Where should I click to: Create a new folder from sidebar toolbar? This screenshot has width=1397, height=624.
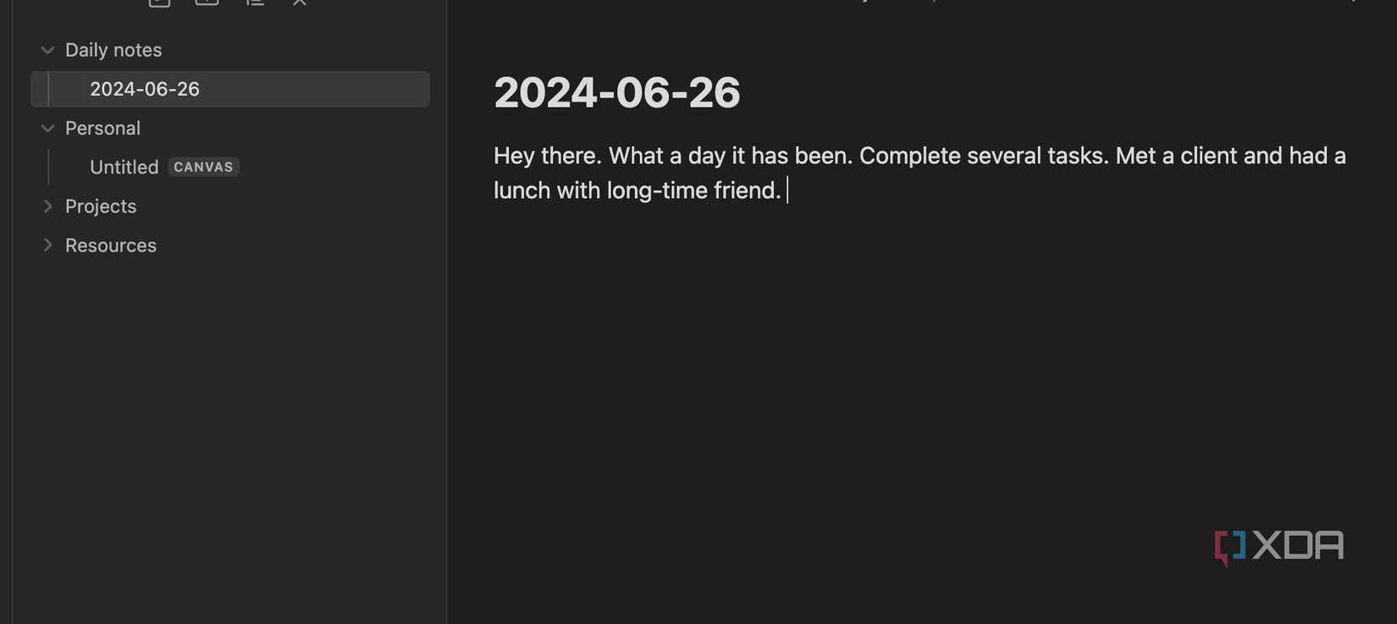[207, 3]
